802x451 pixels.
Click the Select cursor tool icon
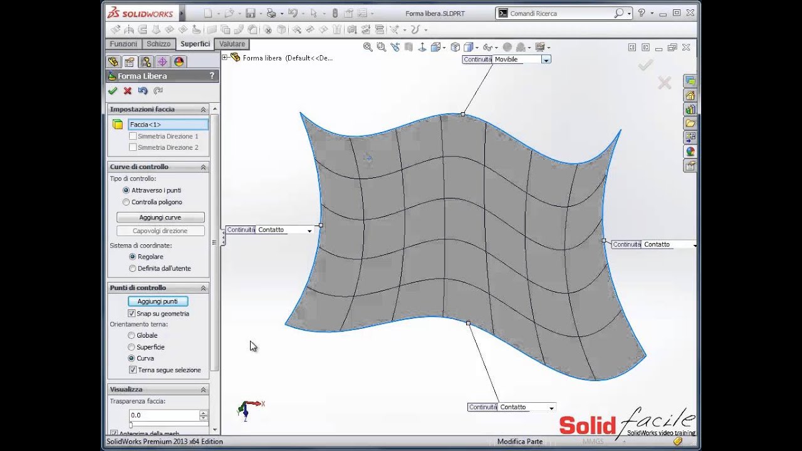[x=314, y=13]
